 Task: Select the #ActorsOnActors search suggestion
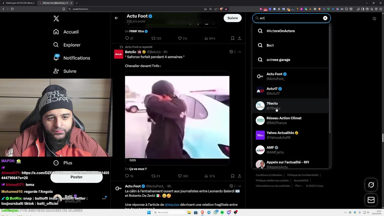290,31
